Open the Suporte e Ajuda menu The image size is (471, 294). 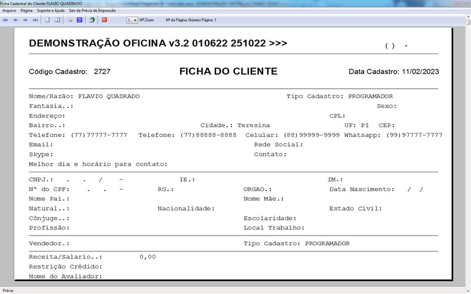51,11
